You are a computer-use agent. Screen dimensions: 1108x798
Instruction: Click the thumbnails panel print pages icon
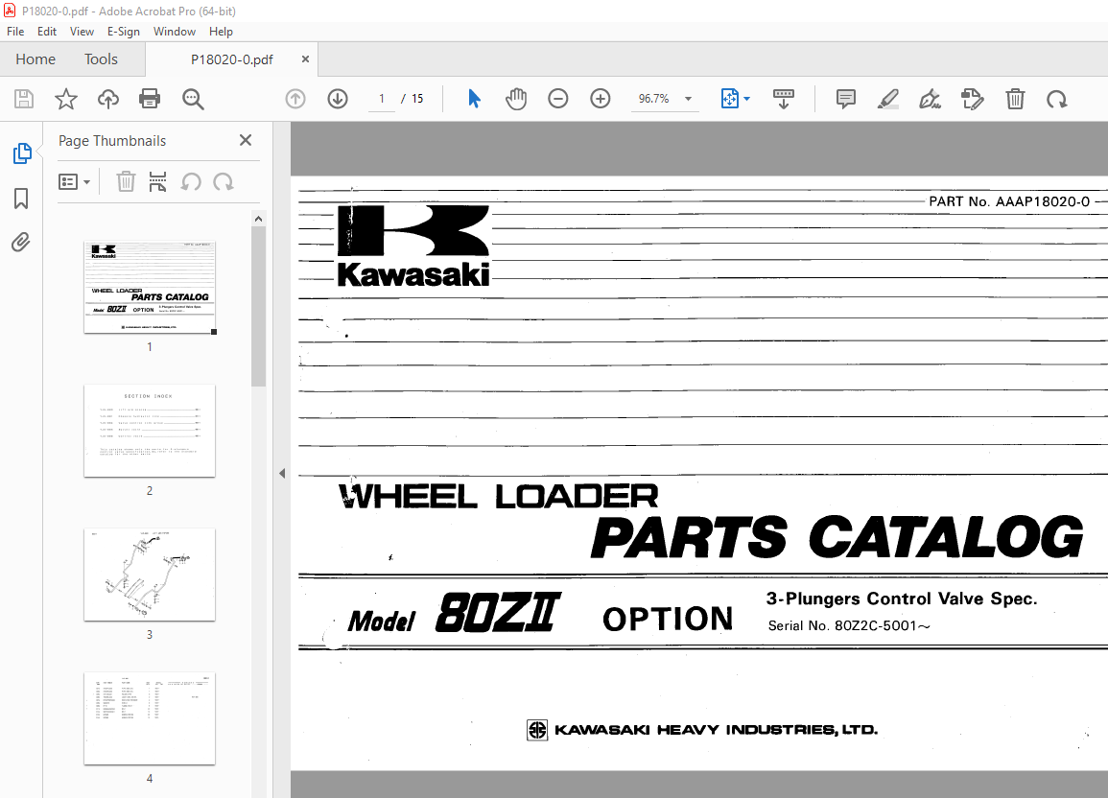tap(157, 182)
